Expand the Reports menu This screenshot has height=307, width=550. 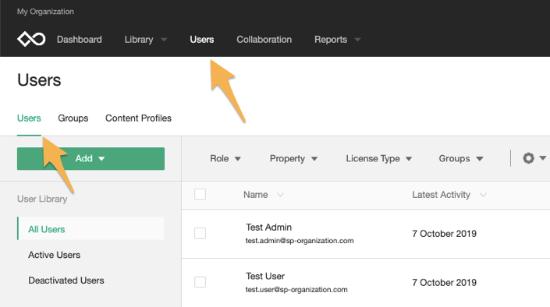[x=337, y=39]
